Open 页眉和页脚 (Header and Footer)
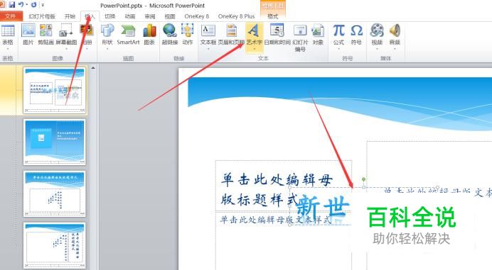The height and width of the screenshot is (270, 492). coord(232,35)
